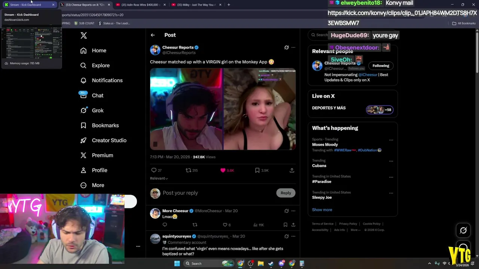More options for Moses Moody trend
479x269 pixels.
(x=391, y=140)
